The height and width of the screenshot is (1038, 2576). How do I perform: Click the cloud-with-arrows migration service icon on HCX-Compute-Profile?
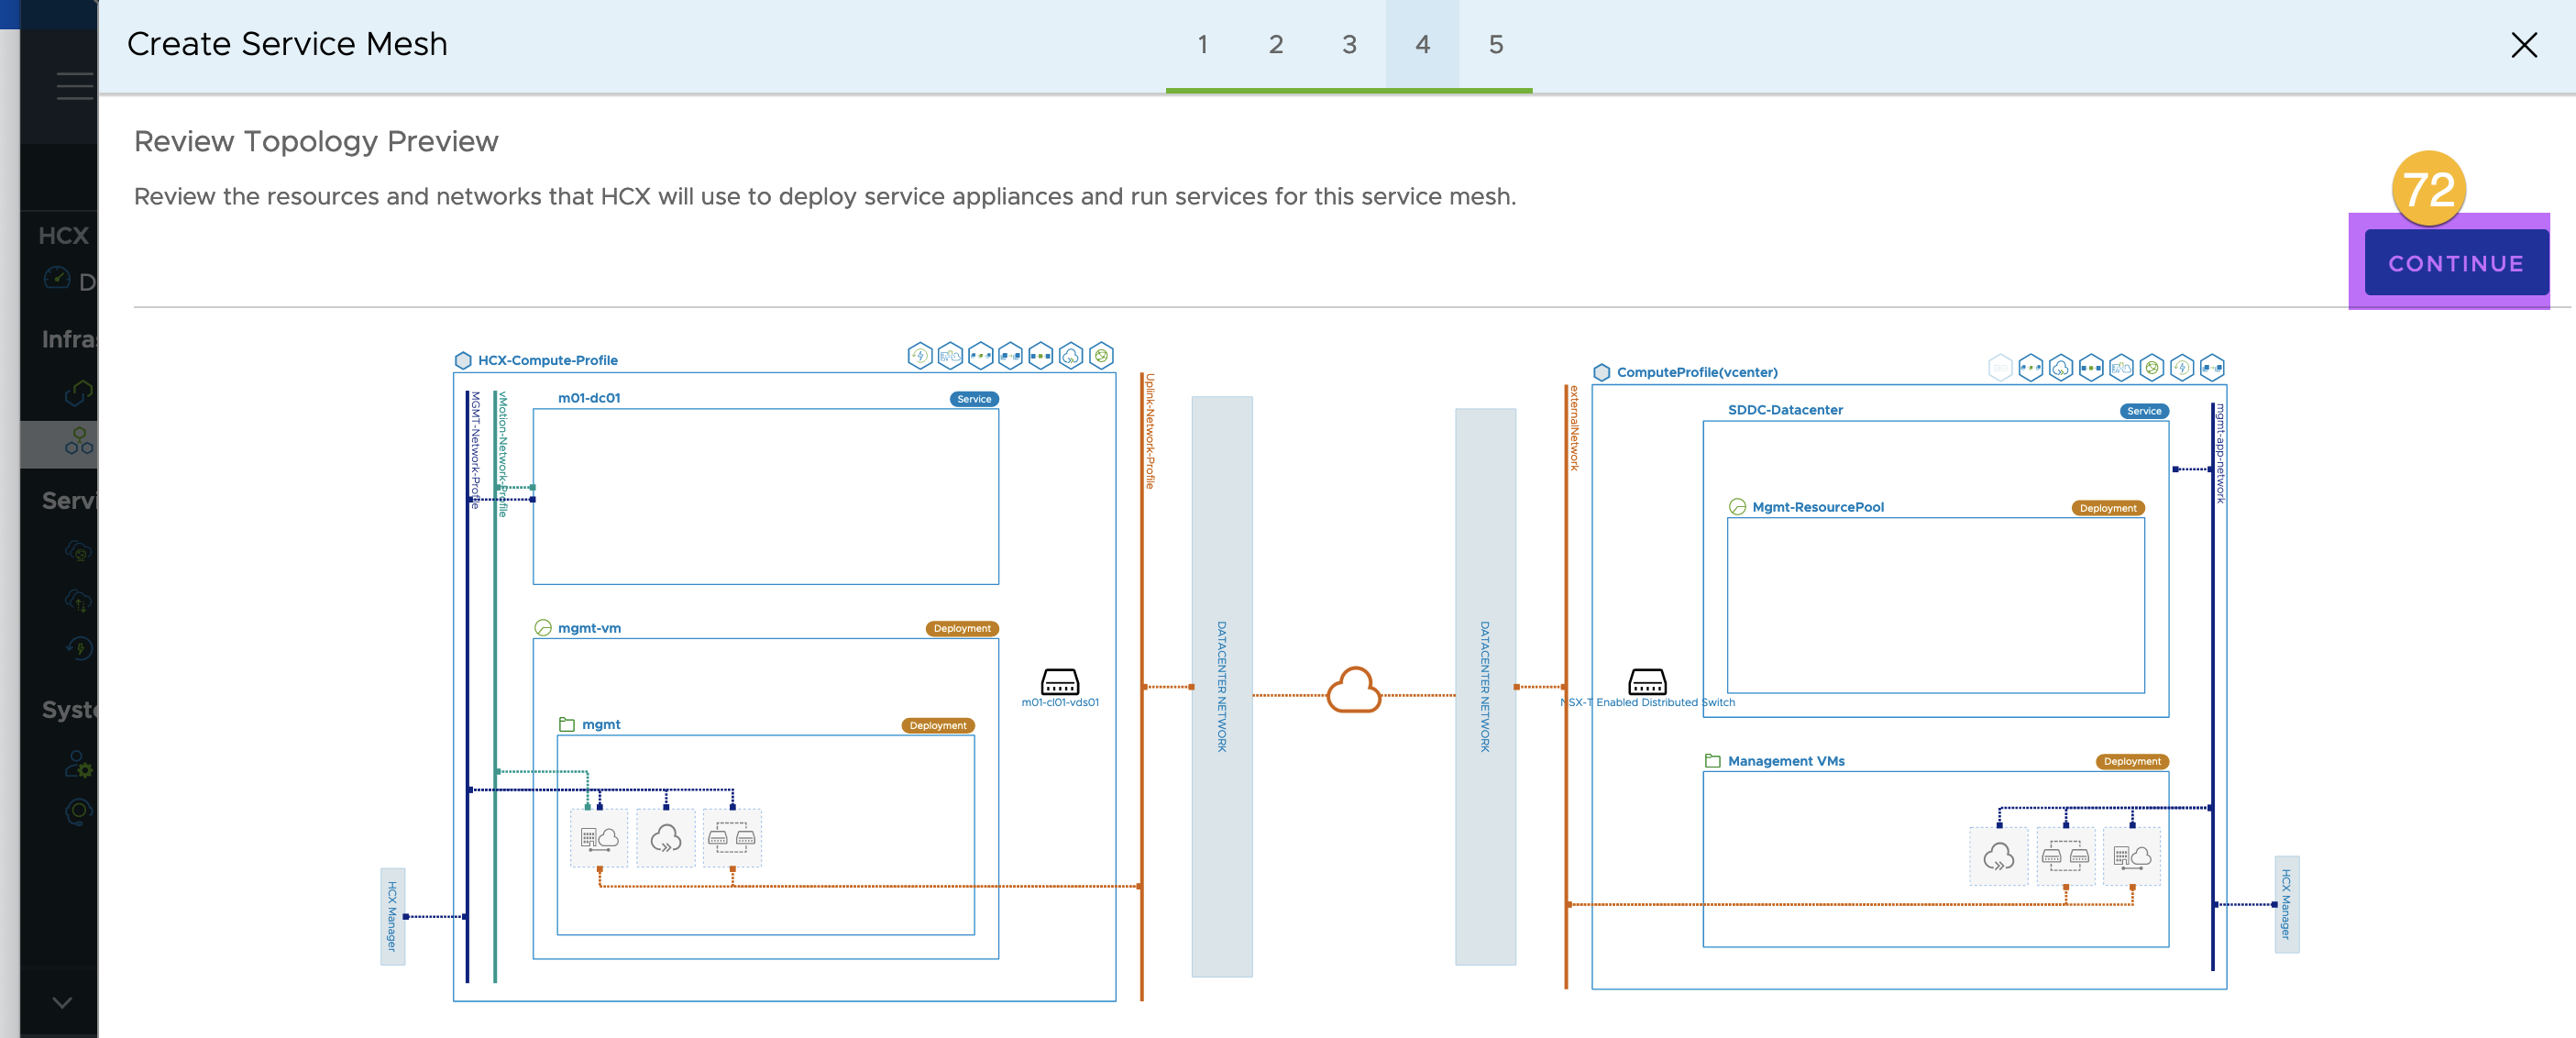[1071, 356]
